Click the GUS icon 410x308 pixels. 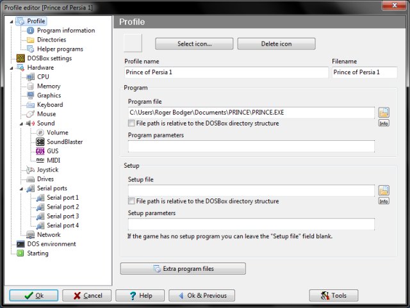point(40,151)
